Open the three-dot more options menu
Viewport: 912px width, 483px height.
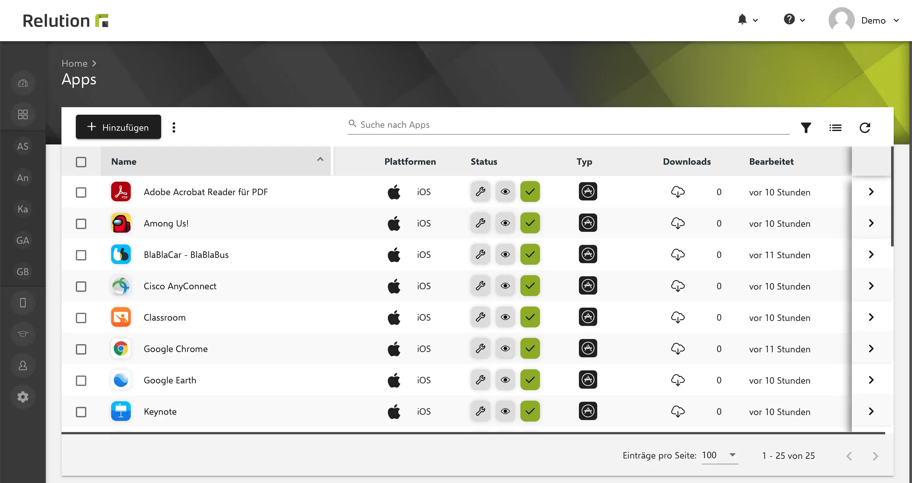[174, 127]
